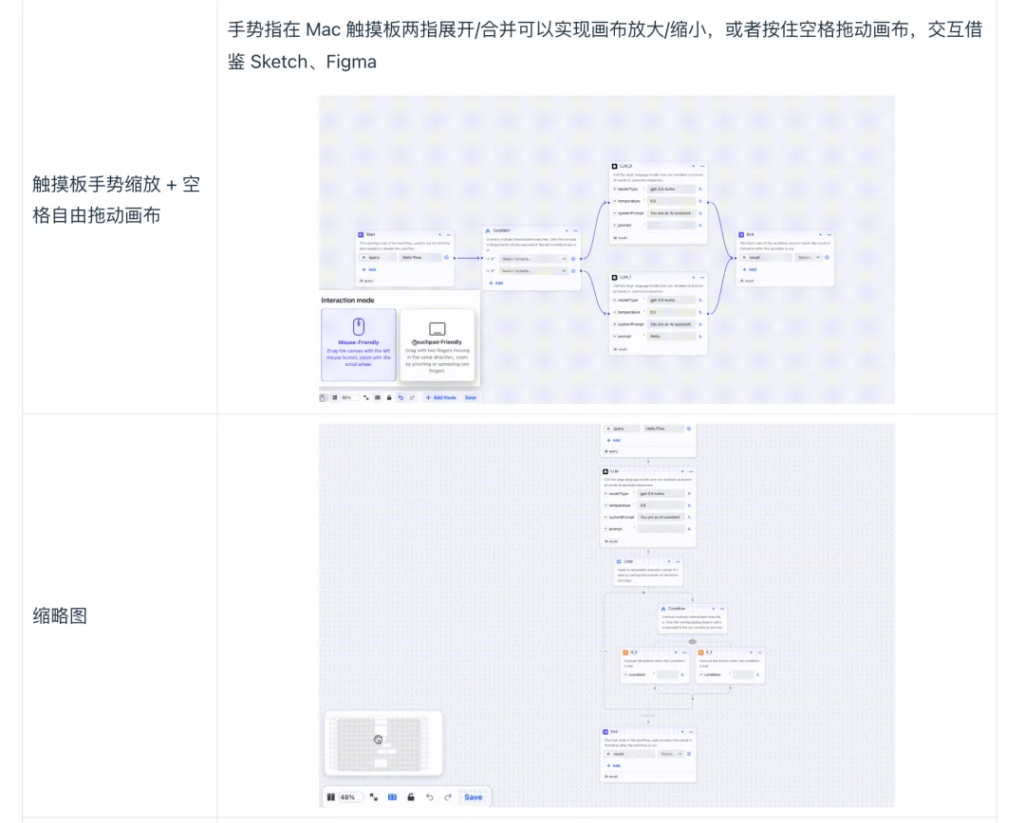Click the '缩略图' row label text
1025x823 pixels.
60,616
